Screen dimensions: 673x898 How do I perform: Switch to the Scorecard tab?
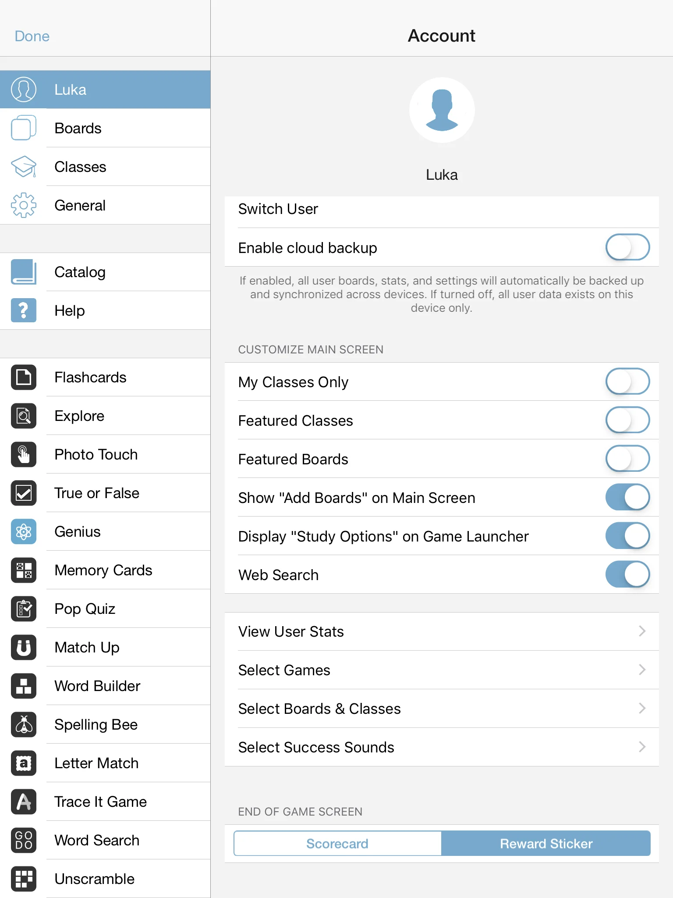337,843
